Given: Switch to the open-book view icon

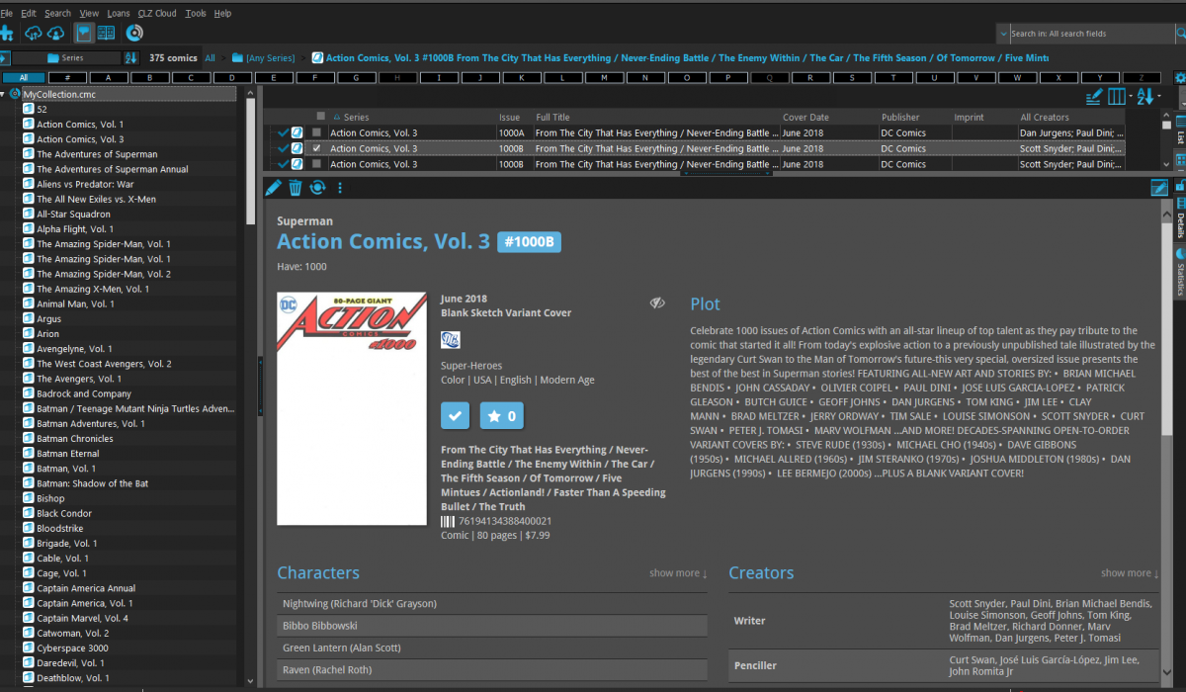Looking at the screenshot, I should (x=106, y=33).
